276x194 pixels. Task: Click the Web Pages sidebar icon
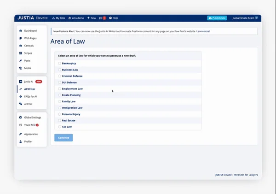click(21, 38)
